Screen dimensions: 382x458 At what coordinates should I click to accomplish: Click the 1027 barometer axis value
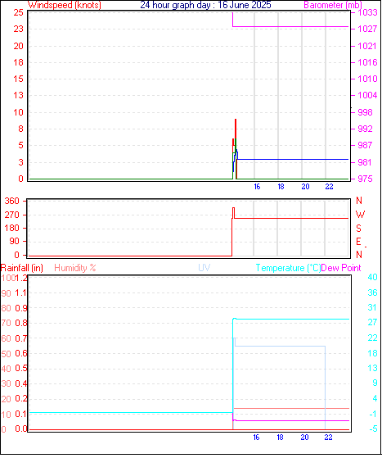click(x=367, y=29)
